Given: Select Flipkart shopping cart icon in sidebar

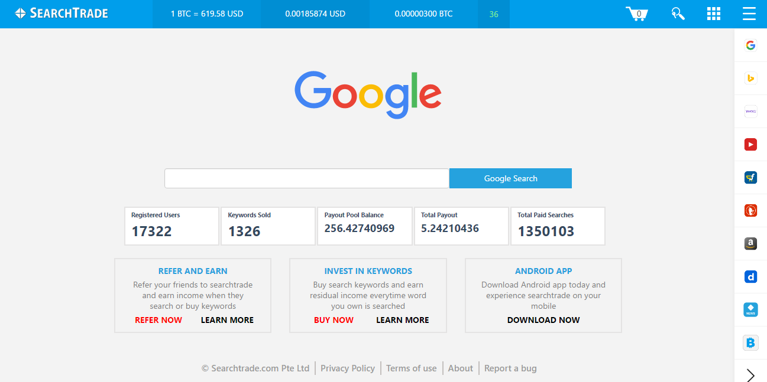Looking at the screenshot, I should pyautogui.click(x=750, y=177).
